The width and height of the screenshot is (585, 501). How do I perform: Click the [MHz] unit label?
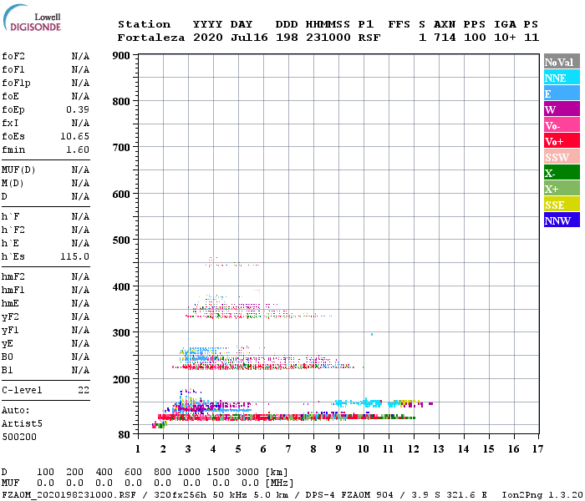[x=279, y=483]
